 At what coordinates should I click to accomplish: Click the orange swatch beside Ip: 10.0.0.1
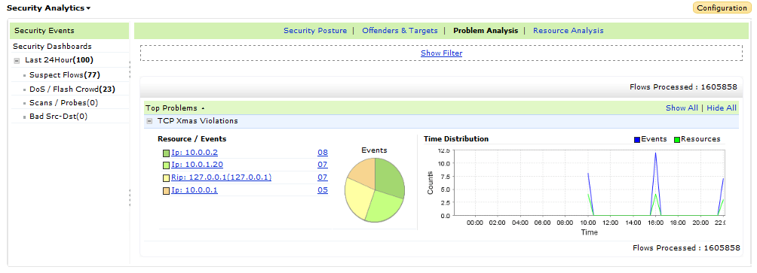click(166, 191)
